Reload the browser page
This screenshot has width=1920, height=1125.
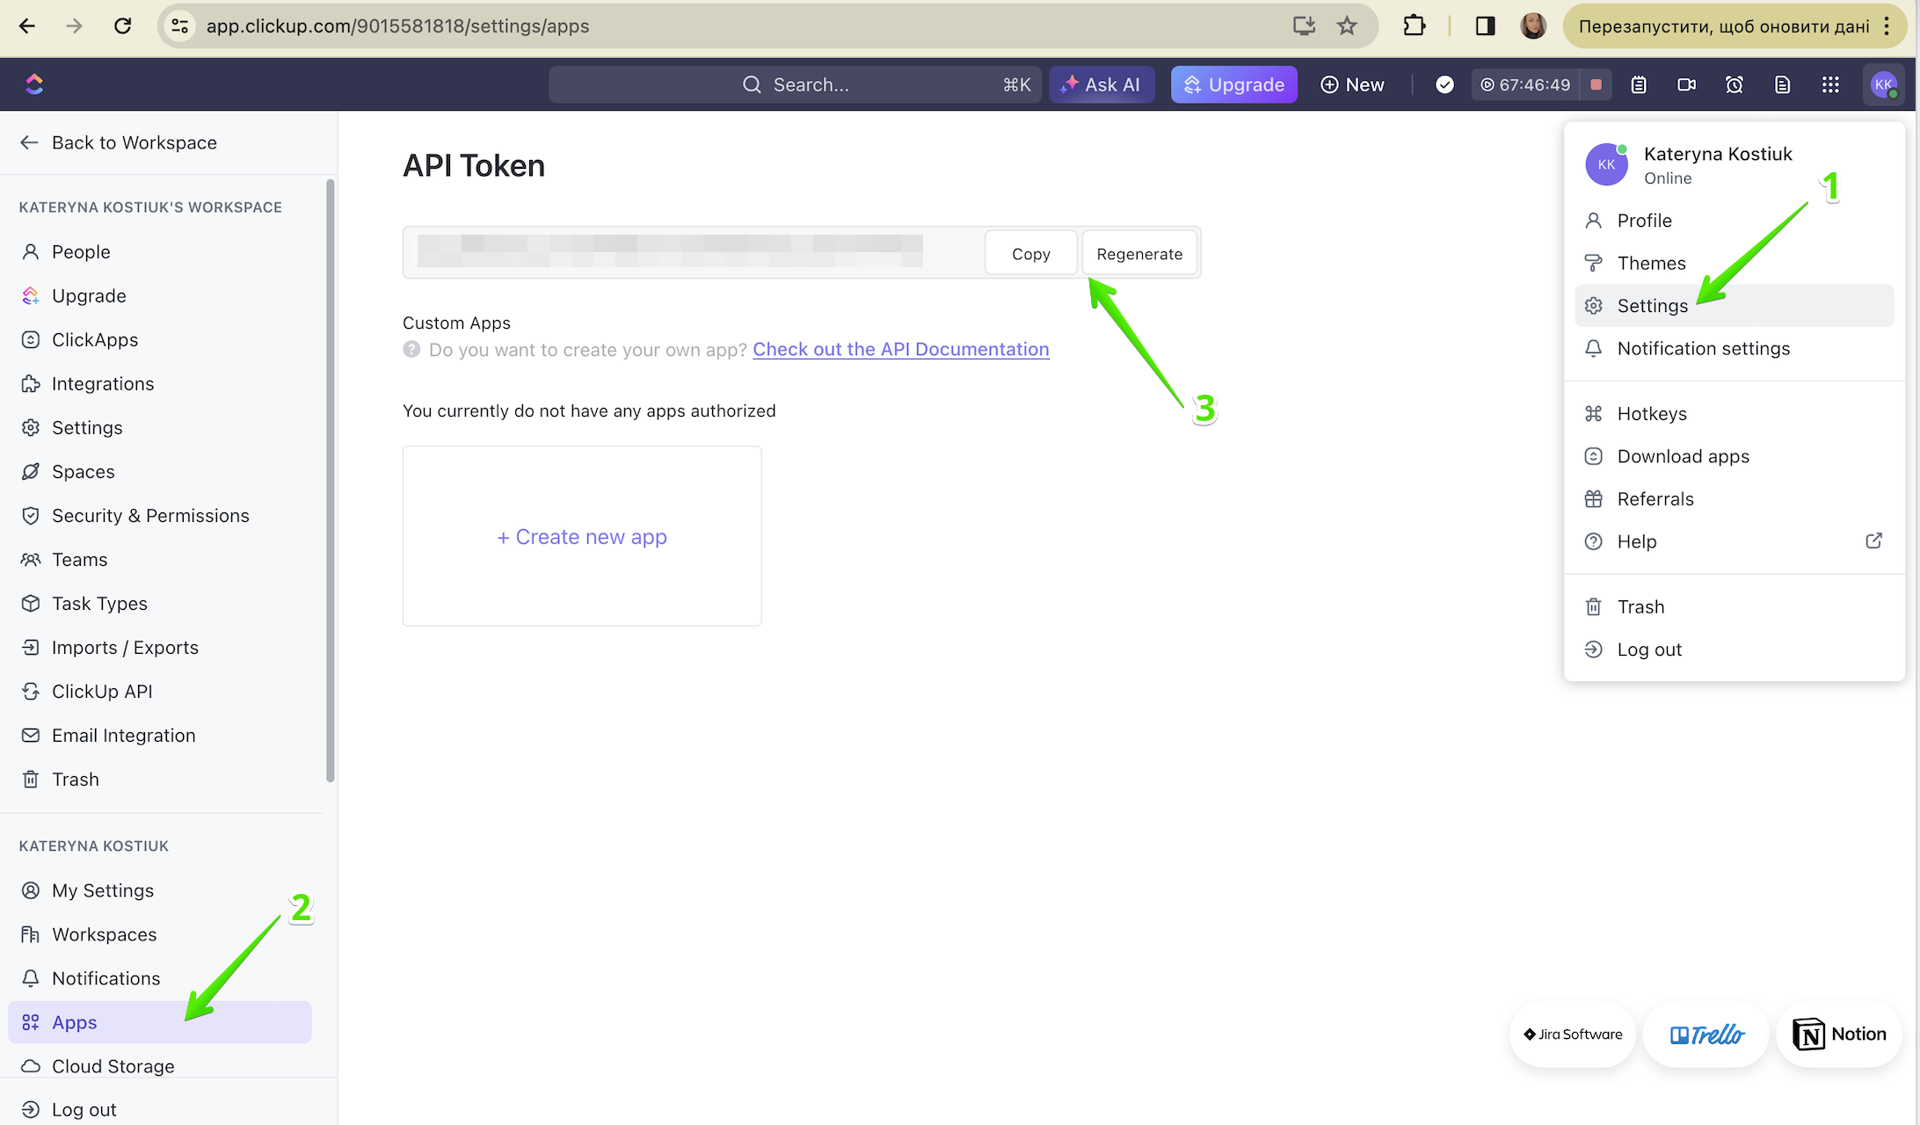(122, 25)
